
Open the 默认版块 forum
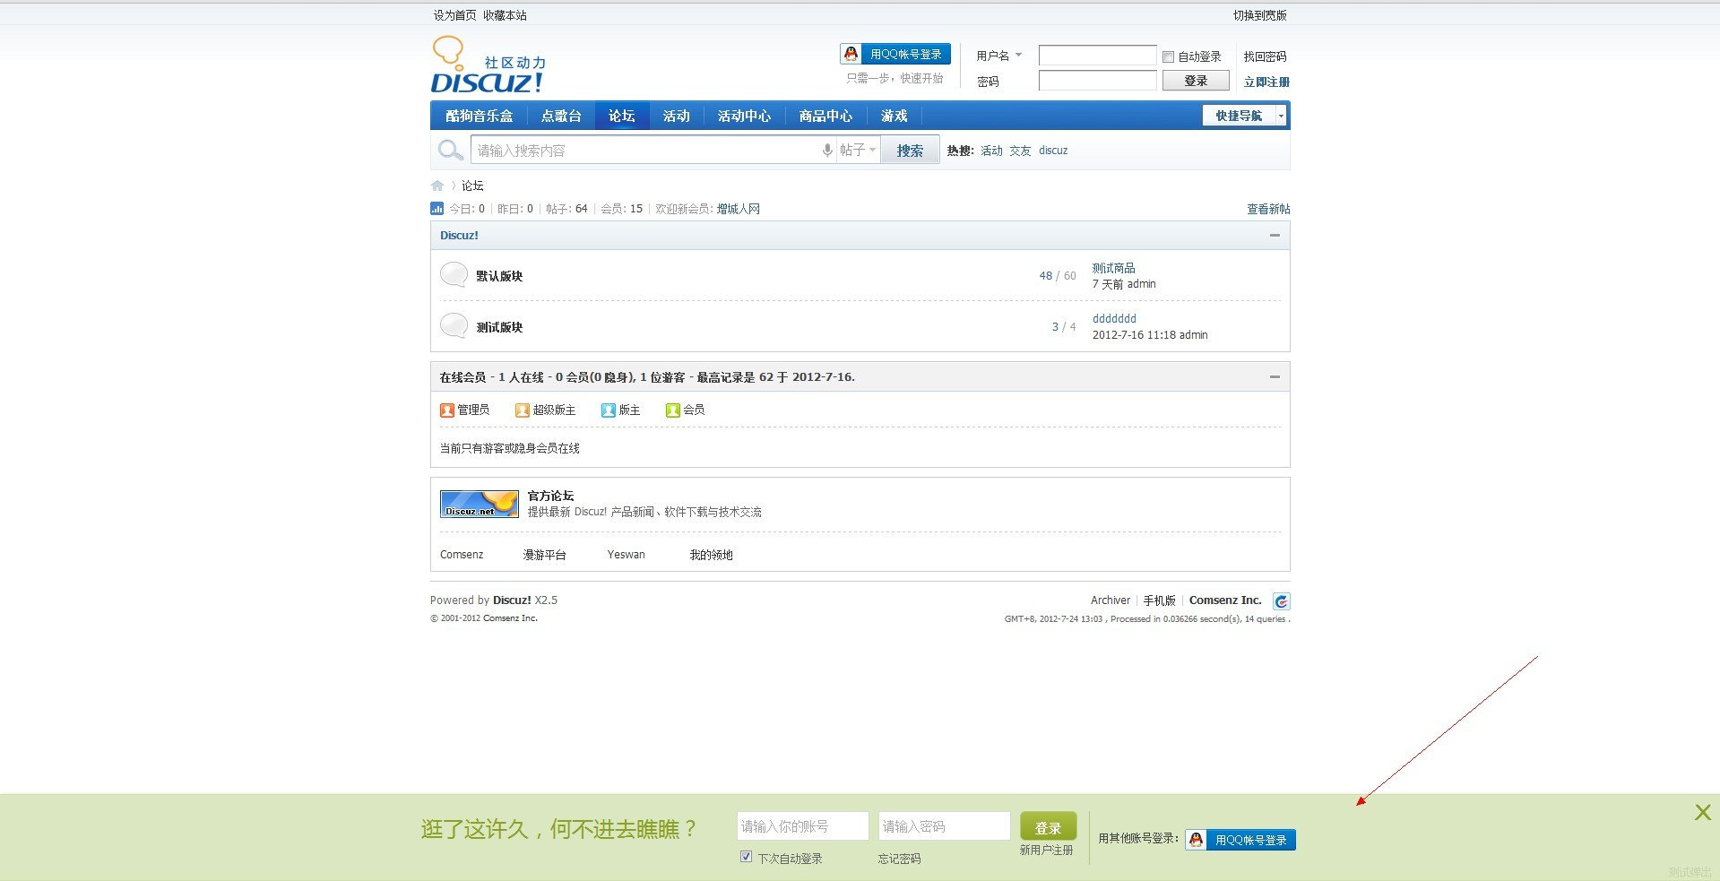(499, 276)
